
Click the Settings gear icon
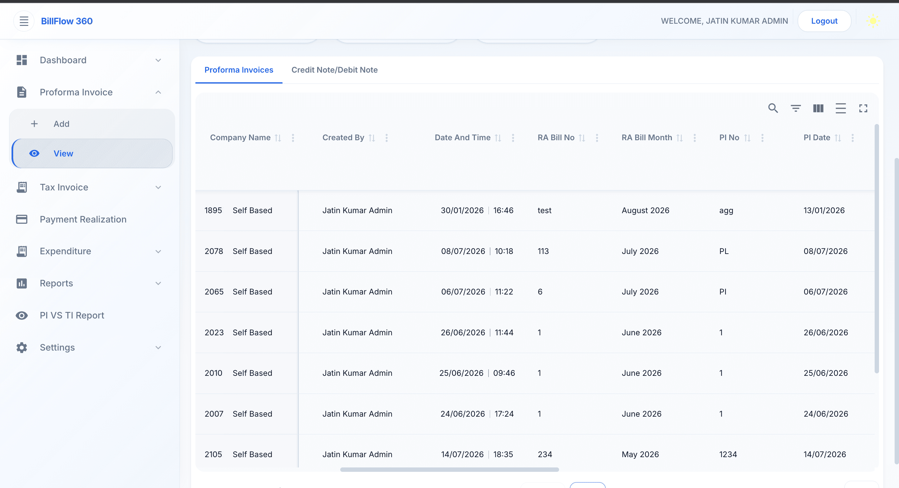(22, 347)
